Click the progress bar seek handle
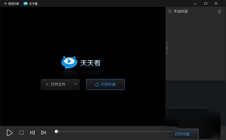 pyautogui.click(x=56, y=131)
